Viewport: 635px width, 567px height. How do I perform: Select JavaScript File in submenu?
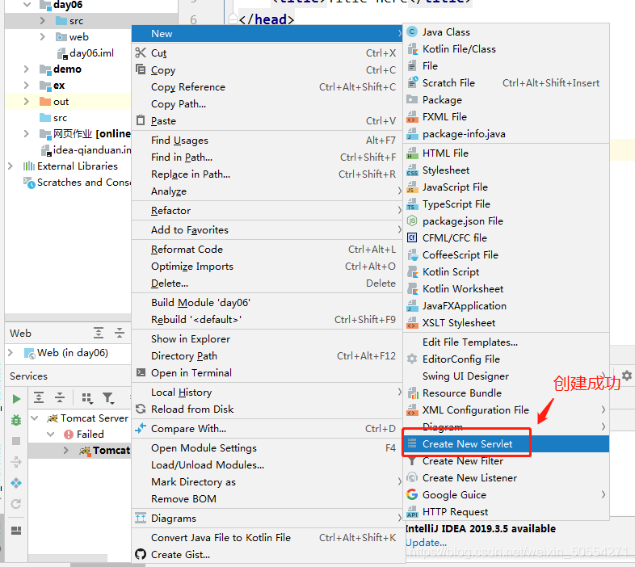point(507,187)
